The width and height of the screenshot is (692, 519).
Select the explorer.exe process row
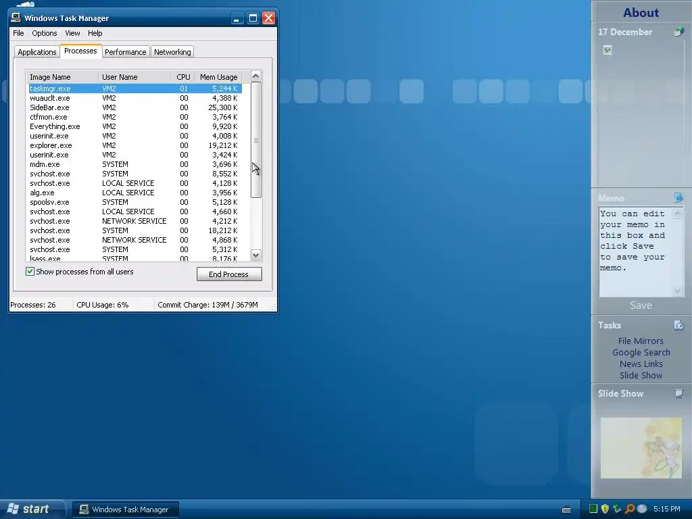pos(135,145)
